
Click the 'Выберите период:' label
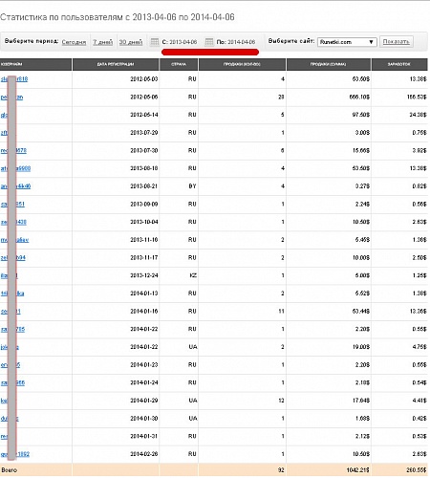[x=32, y=41]
